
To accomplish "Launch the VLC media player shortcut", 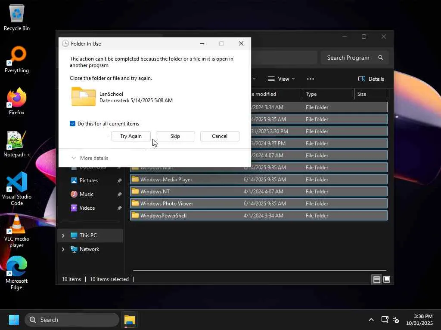I will click(17, 231).
